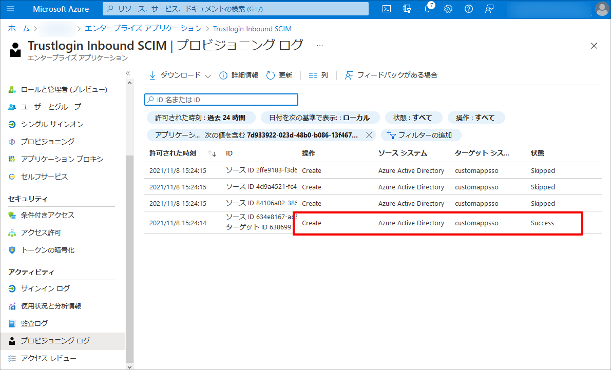Open アクセス レビュー in the sidebar
Screen dimensions: 611x370
[49, 358]
